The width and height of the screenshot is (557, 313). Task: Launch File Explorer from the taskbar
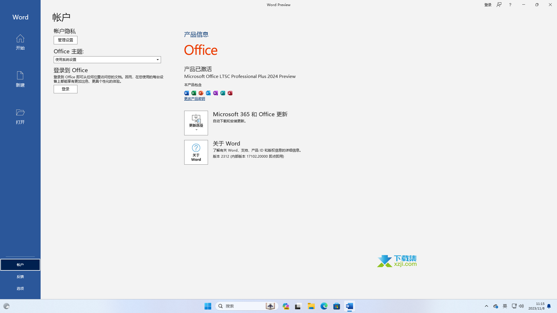pos(311,306)
